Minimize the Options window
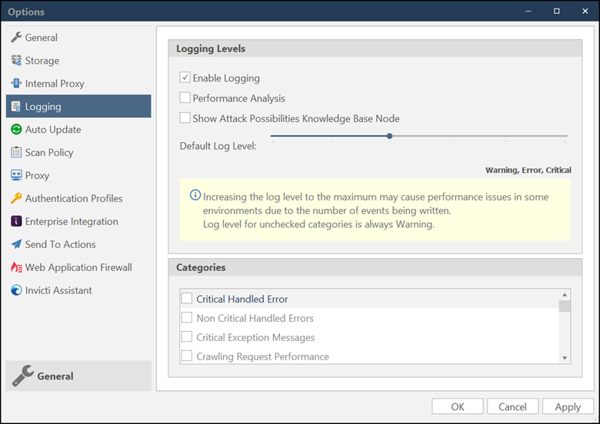This screenshot has width=600, height=424. [x=528, y=11]
